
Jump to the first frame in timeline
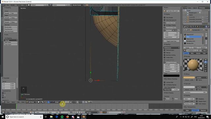coord(73,112)
